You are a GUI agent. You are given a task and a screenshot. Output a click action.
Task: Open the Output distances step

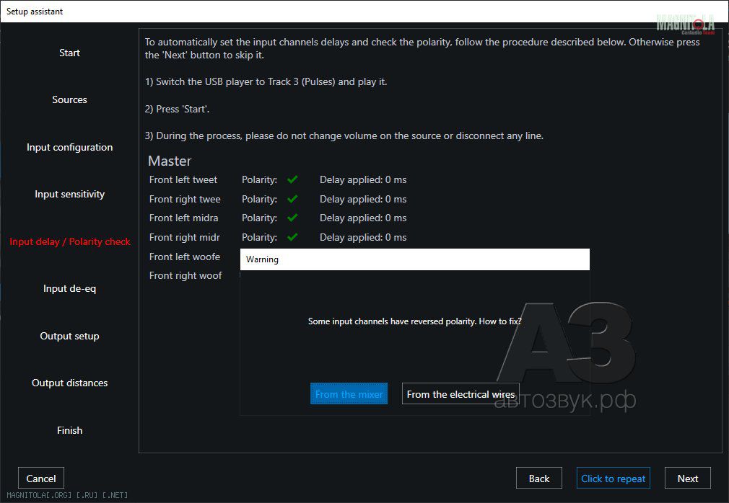point(69,383)
